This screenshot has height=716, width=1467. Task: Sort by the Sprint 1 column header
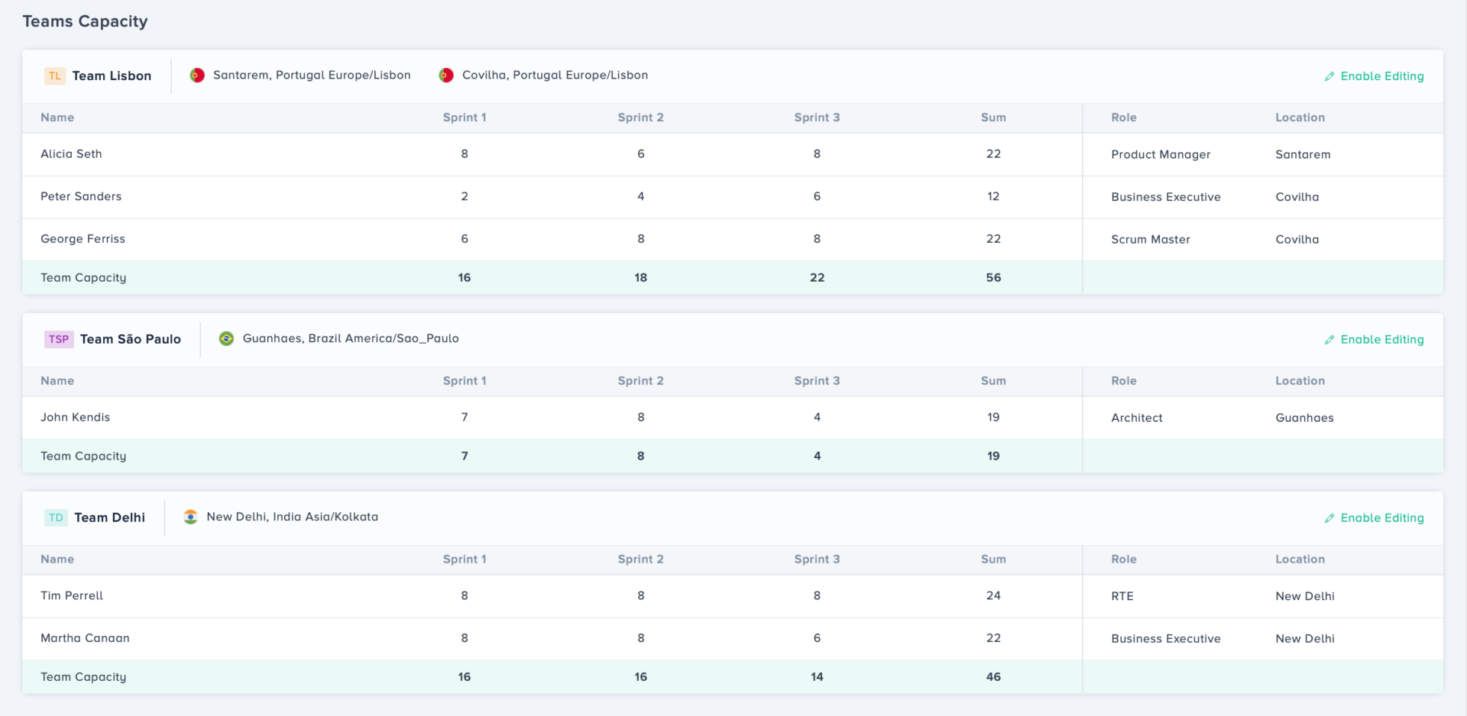pos(464,118)
